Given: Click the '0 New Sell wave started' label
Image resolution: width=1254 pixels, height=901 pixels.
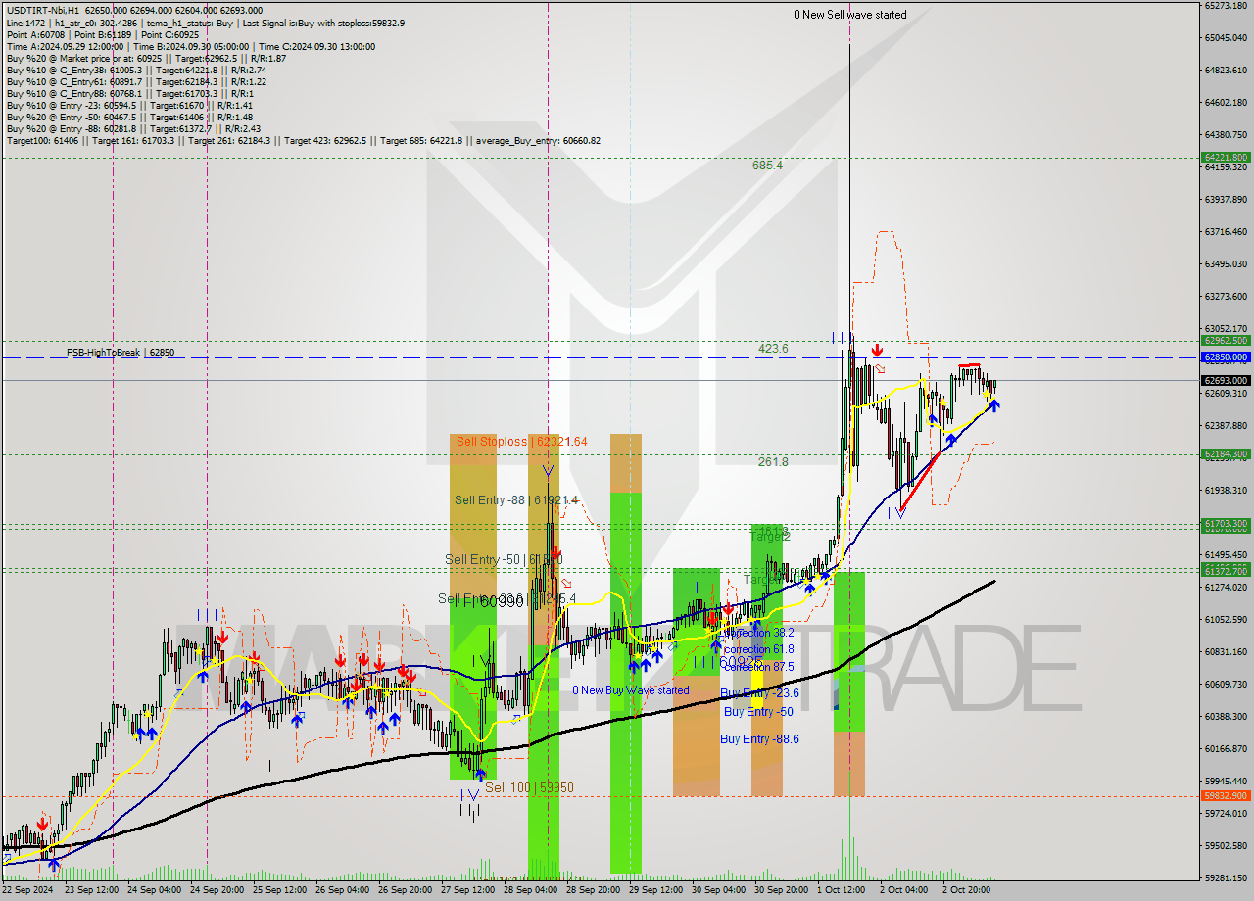Looking at the screenshot, I should coord(849,15).
